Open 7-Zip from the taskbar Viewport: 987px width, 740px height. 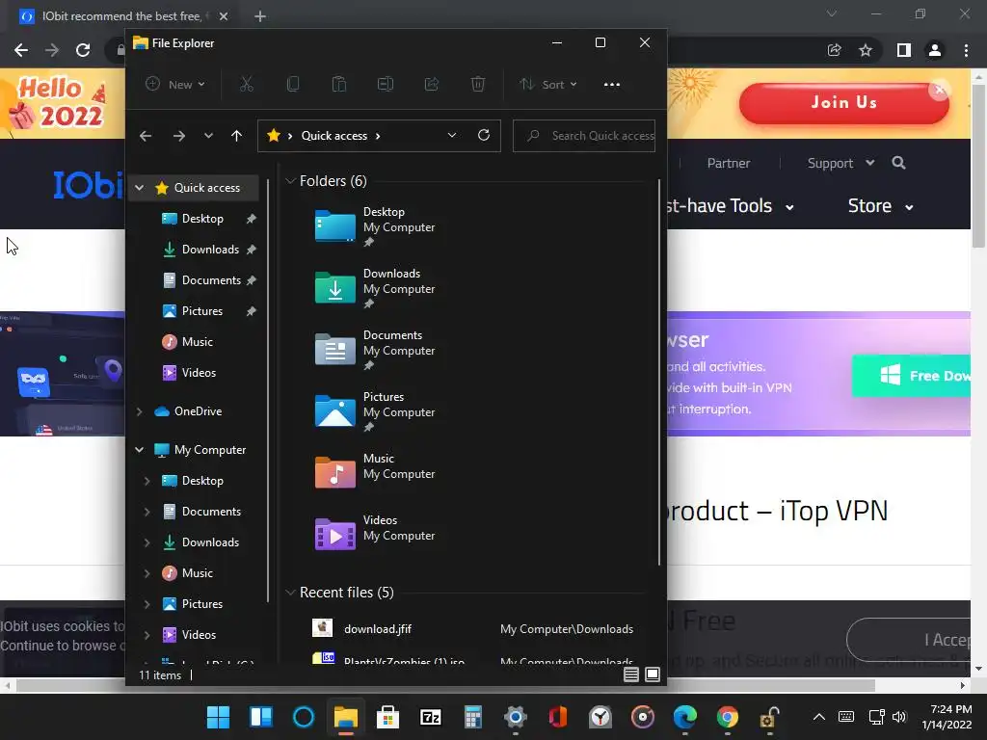coord(431,717)
